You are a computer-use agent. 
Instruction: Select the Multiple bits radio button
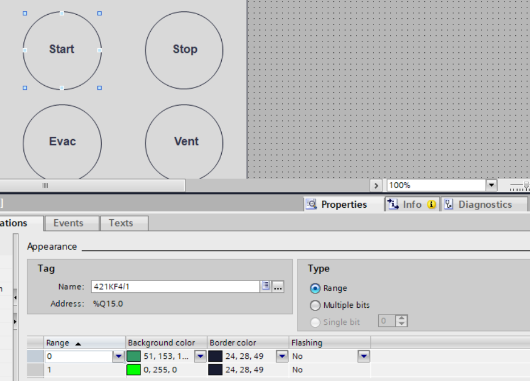315,305
